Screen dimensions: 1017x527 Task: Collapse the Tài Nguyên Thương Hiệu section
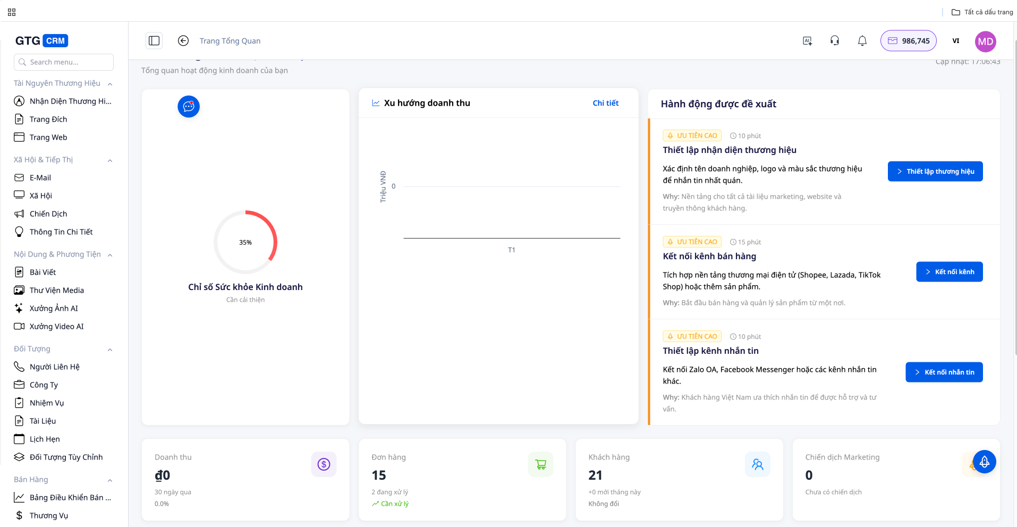[110, 84]
